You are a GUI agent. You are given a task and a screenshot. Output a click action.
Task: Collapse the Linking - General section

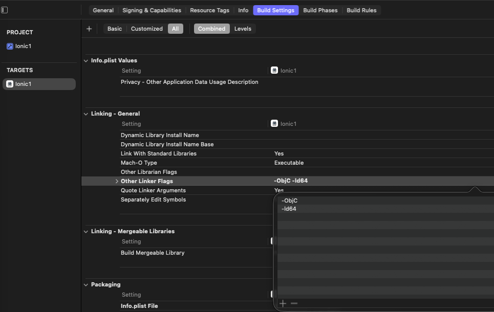coord(86,114)
